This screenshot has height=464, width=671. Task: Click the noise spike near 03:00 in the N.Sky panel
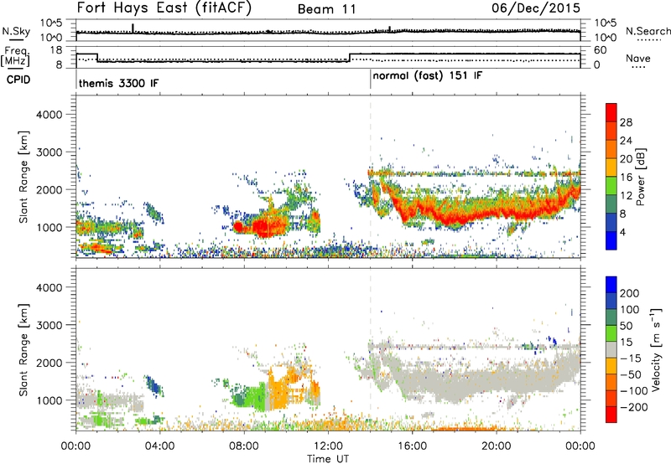[133, 28]
